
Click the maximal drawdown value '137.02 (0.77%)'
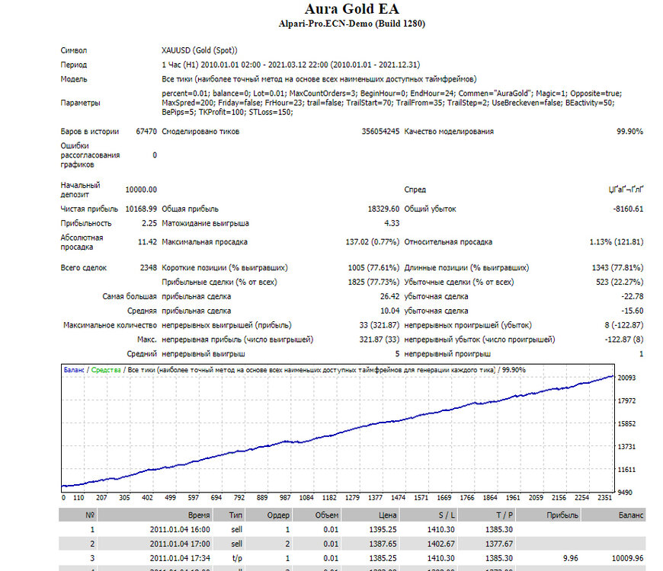(x=372, y=241)
